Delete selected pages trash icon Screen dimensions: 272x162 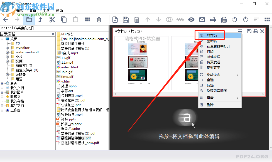pyautogui.click(x=137, y=19)
